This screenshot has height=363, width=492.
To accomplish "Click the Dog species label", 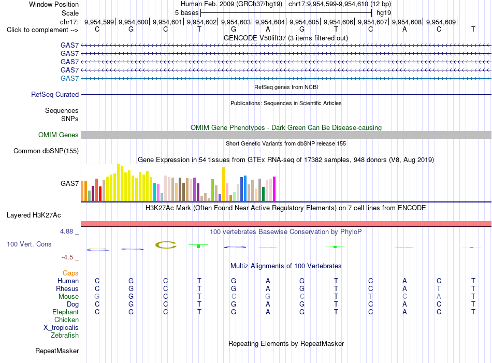I will click(73, 304).
